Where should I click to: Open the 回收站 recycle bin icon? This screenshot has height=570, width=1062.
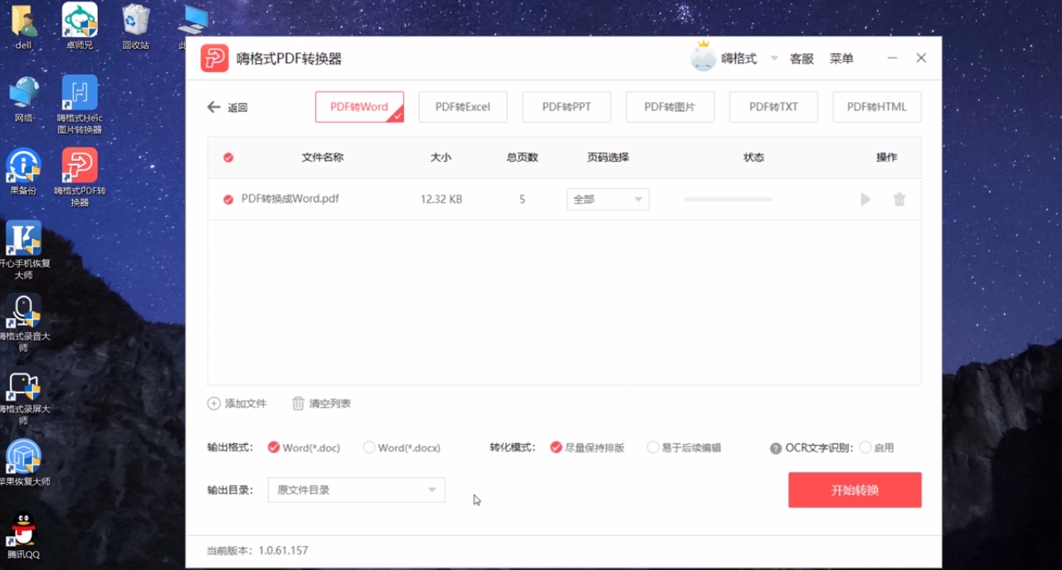(x=135, y=27)
